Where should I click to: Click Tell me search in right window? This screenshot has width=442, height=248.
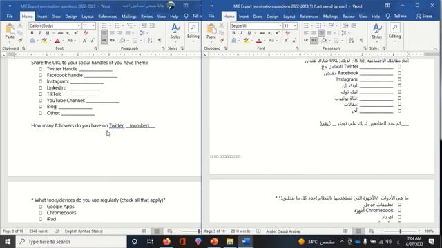(x=396, y=17)
